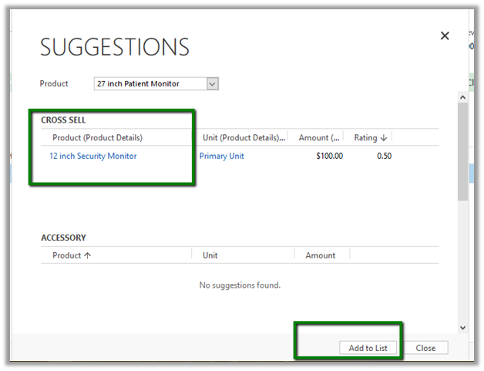Click the ascending sort arrow in Accessory Product header
The image size is (484, 371).
click(x=87, y=255)
